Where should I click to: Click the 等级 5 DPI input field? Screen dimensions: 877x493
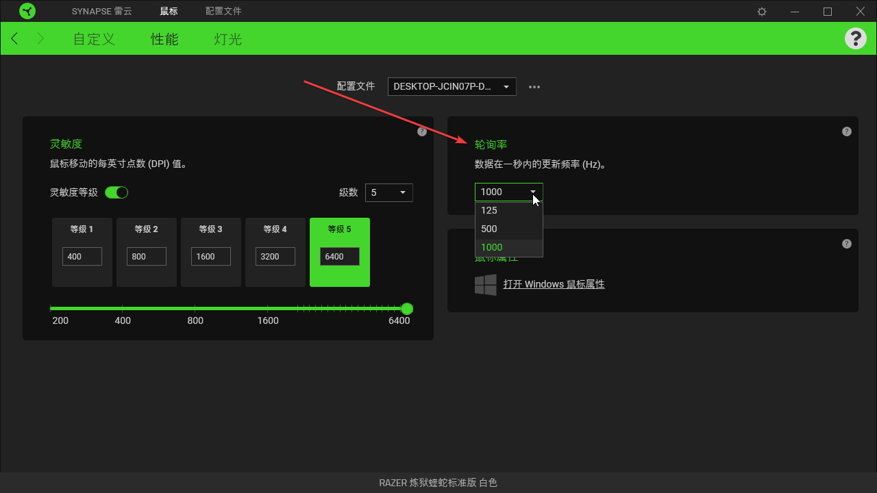click(x=339, y=256)
